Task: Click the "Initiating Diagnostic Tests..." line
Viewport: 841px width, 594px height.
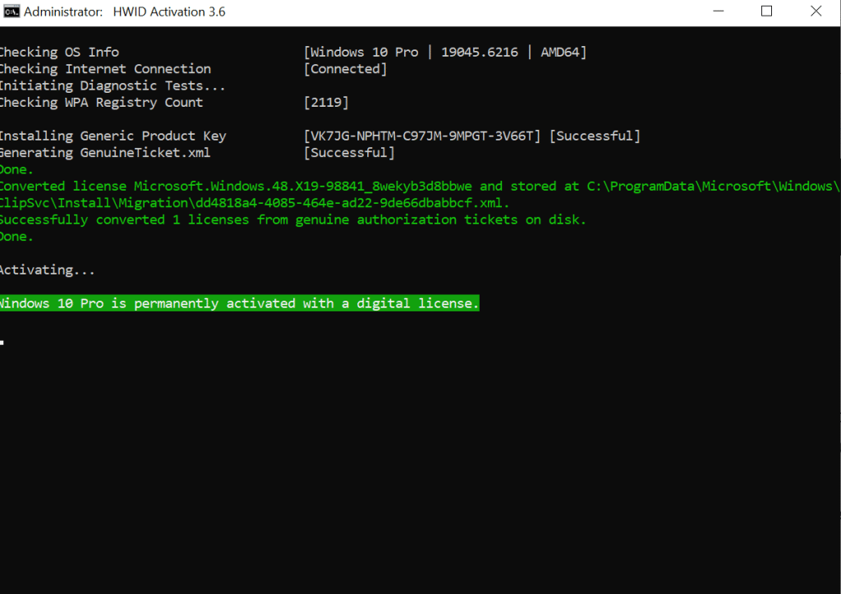Action: tap(112, 85)
